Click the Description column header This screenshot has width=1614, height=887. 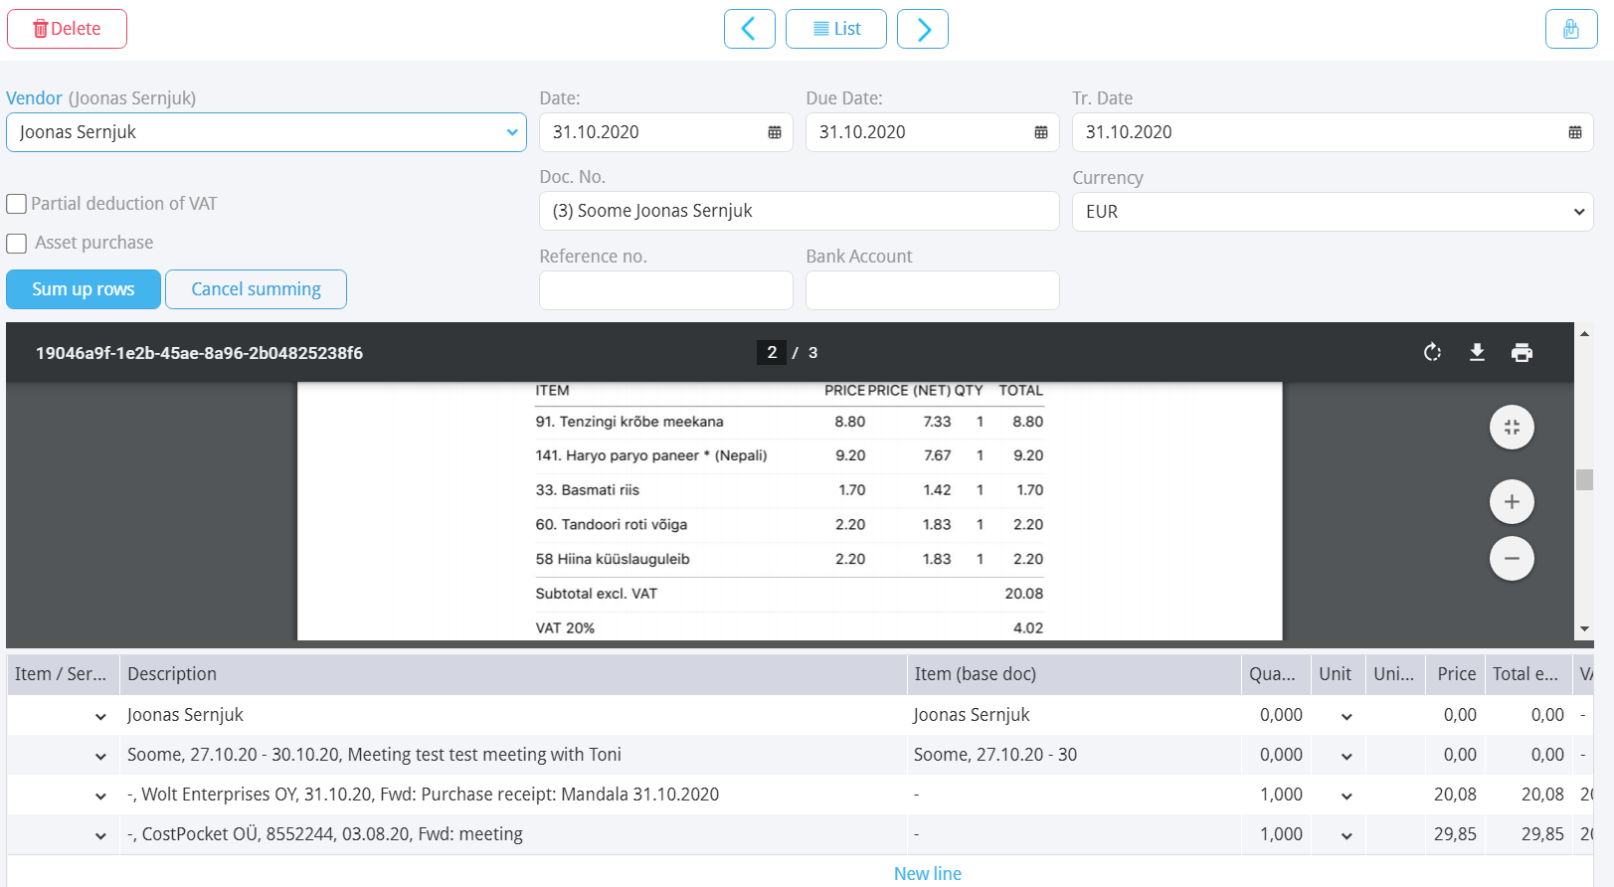(513, 674)
